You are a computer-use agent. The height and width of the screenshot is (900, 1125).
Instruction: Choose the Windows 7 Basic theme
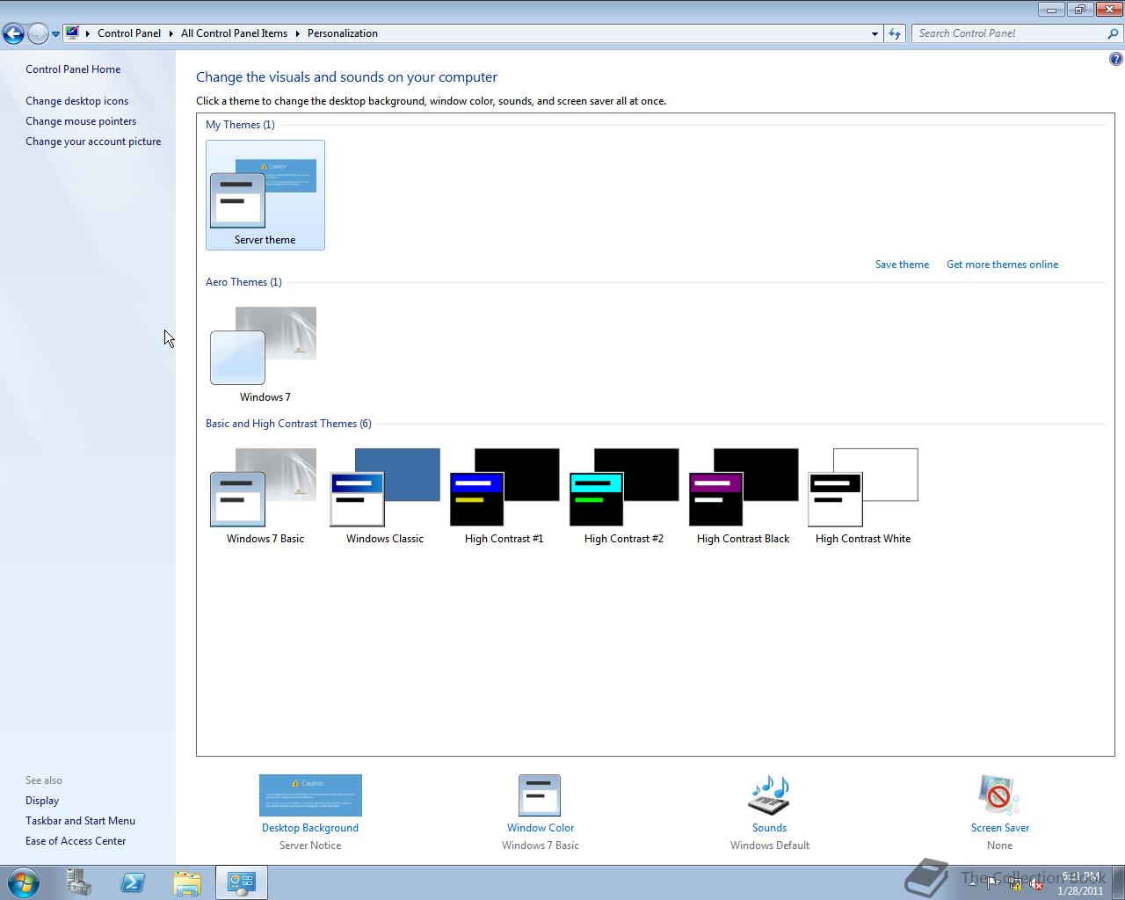265,496
